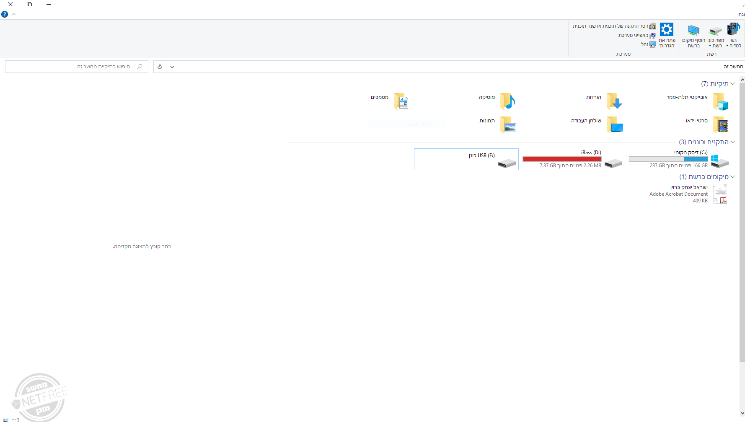Click the 'הוסף מיקום ברשת' label
745x422 pixels.
pos(693,43)
